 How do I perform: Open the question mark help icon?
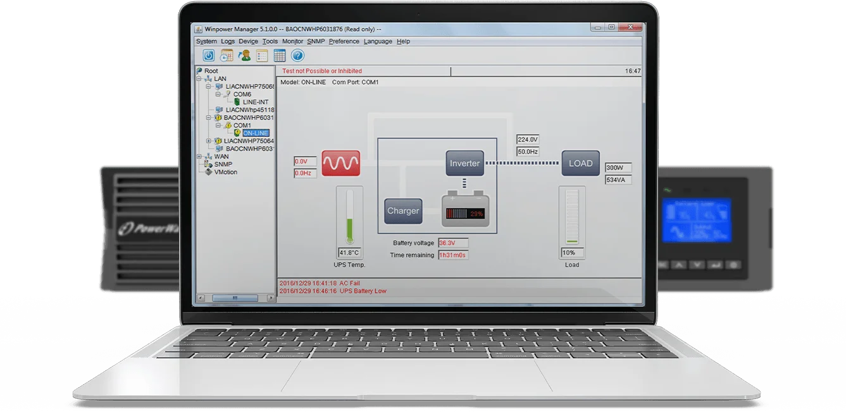click(297, 56)
